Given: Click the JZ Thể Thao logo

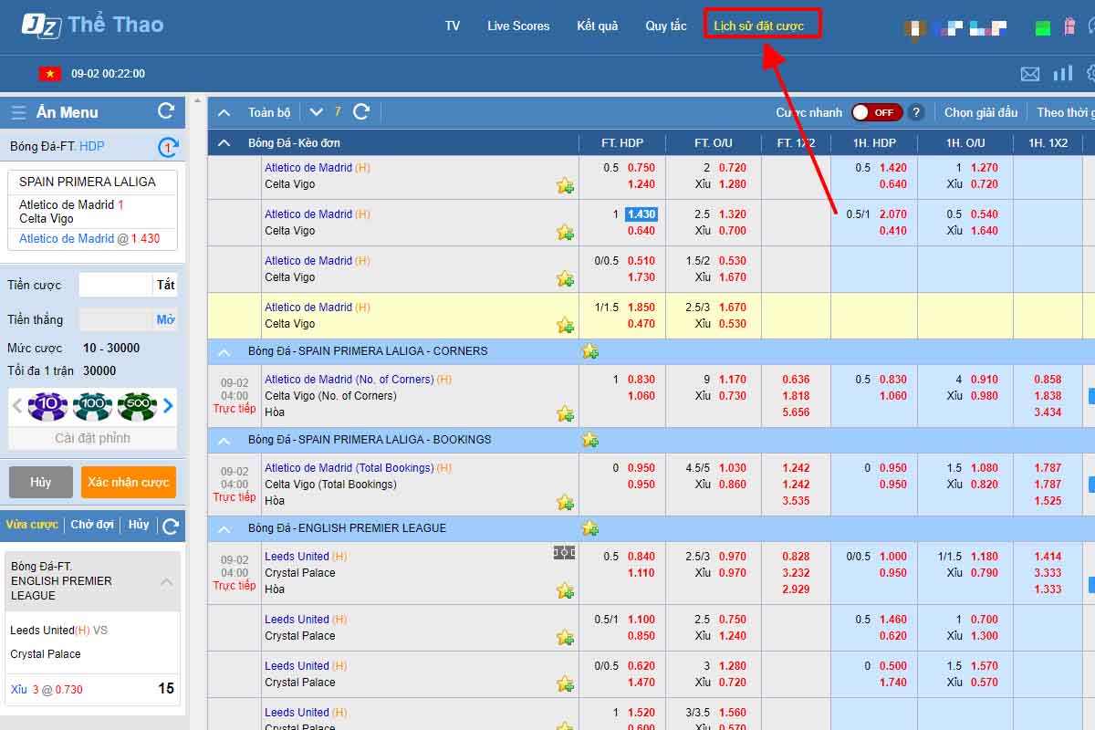Looking at the screenshot, I should pyautogui.click(x=92, y=25).
